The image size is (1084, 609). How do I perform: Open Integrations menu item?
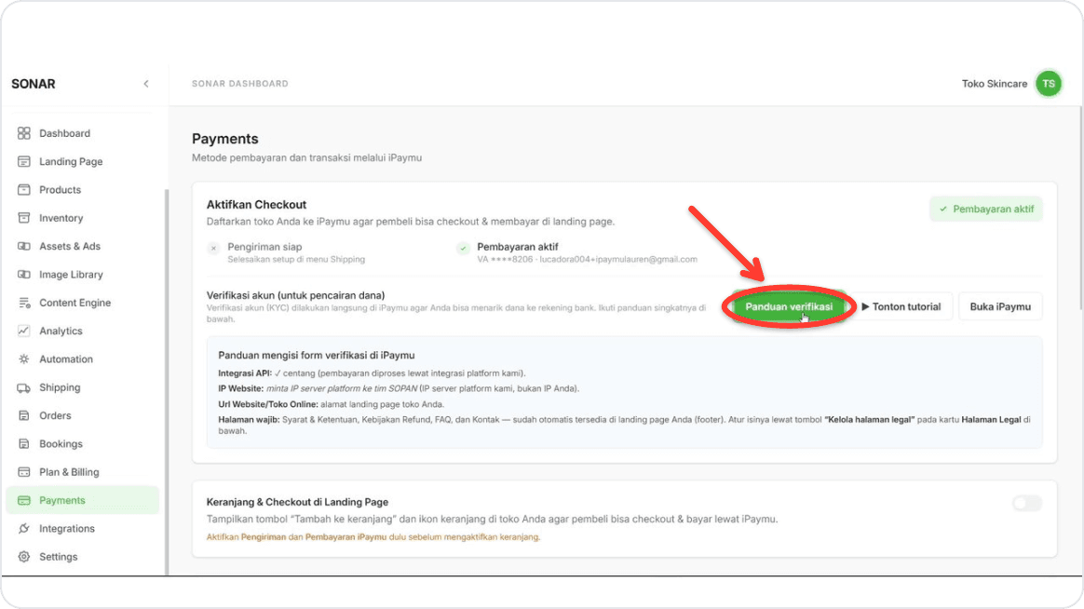point(82,528)
